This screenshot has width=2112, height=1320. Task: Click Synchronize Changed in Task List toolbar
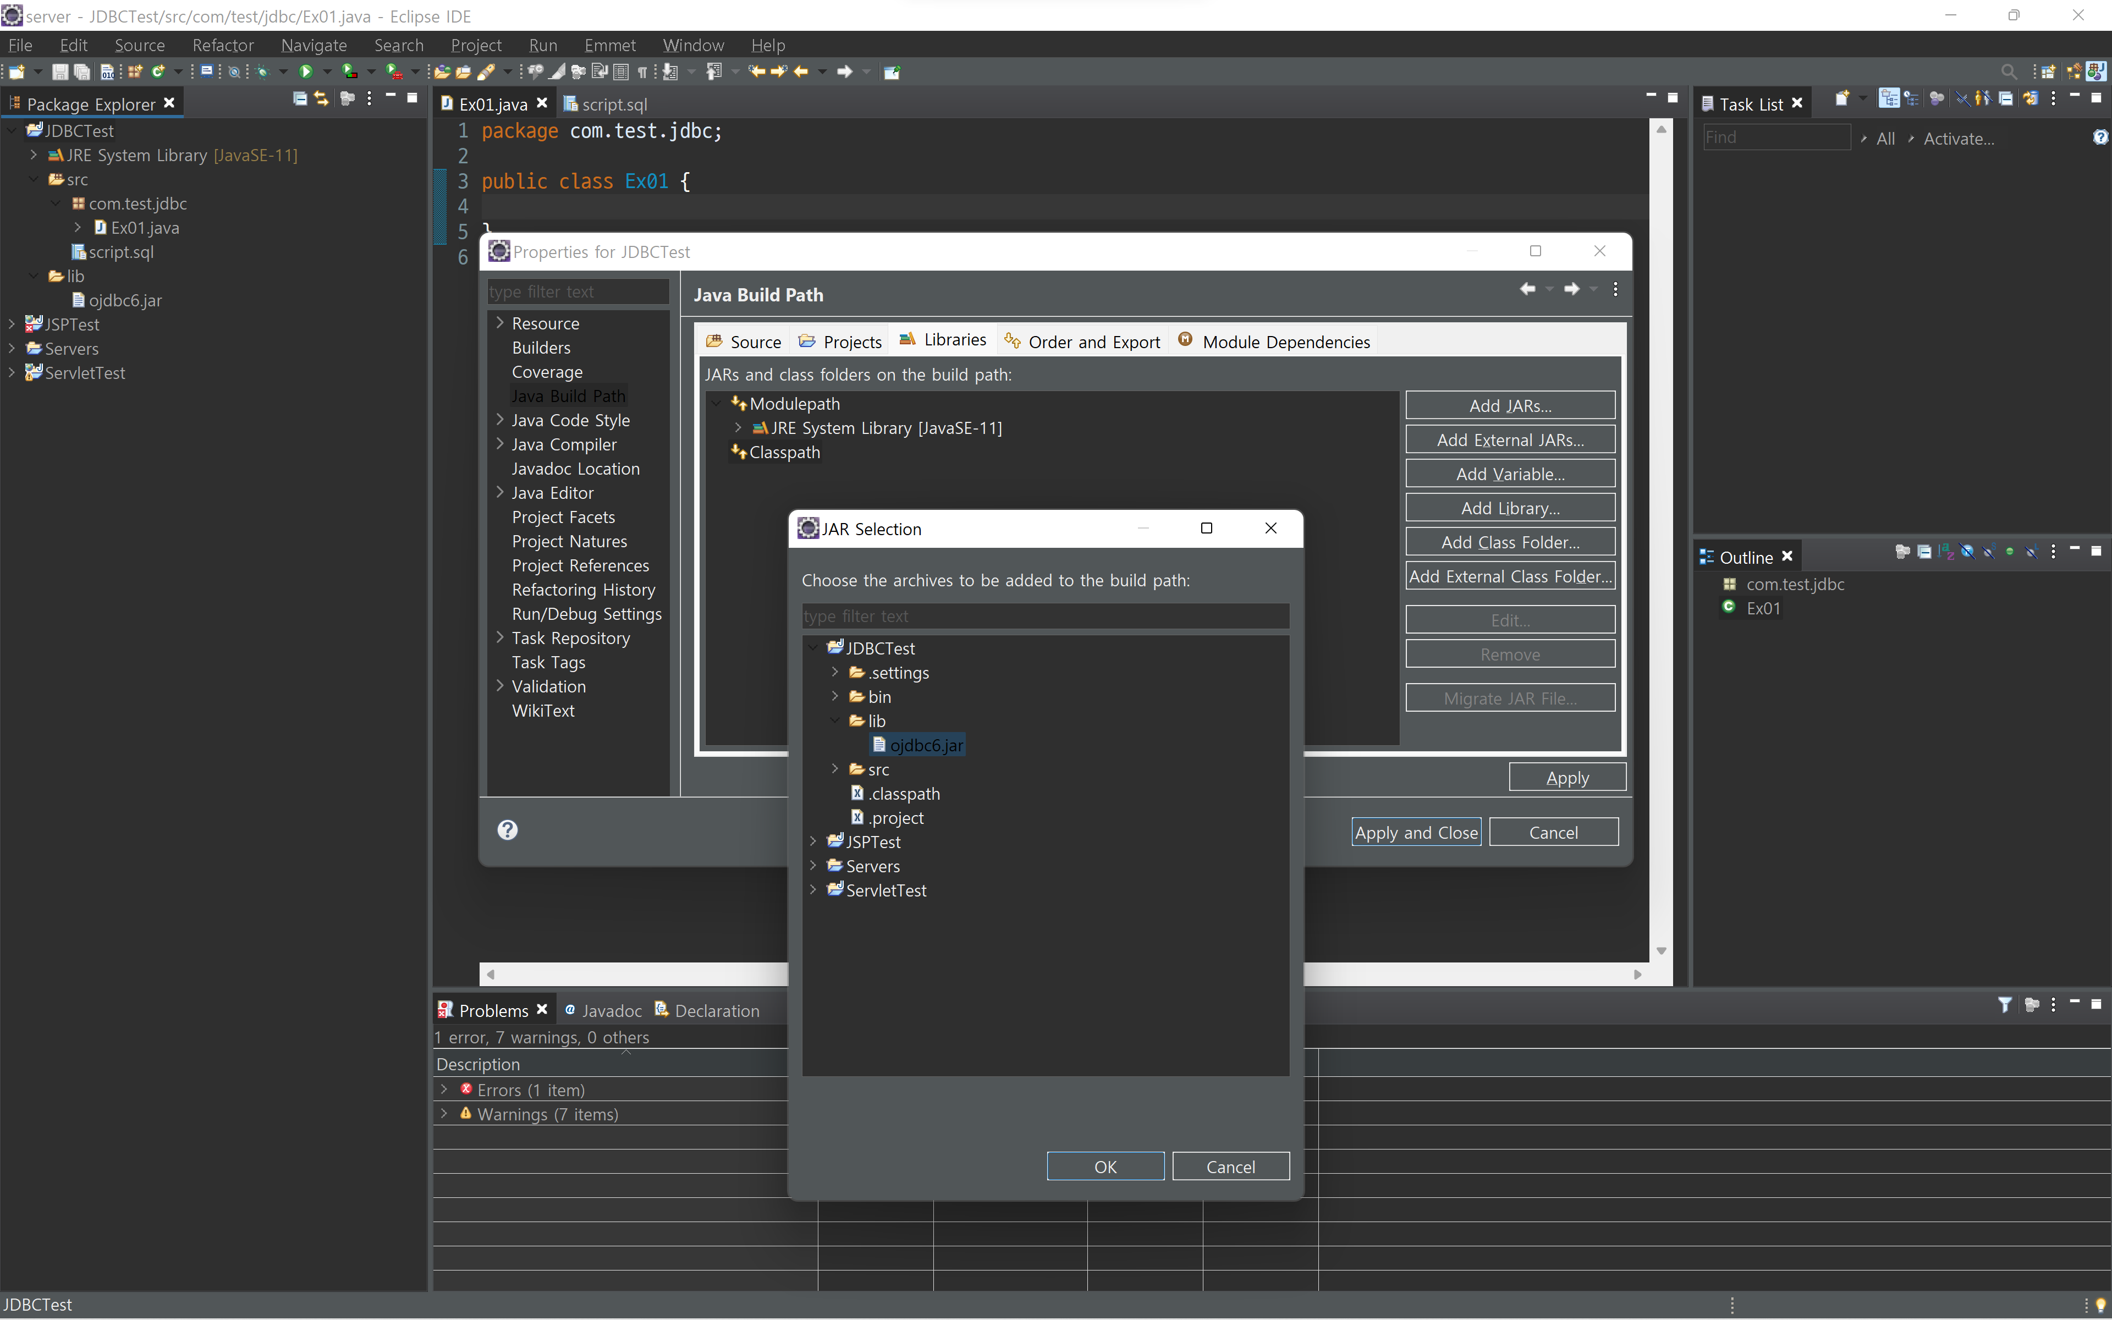point(2030,100)
